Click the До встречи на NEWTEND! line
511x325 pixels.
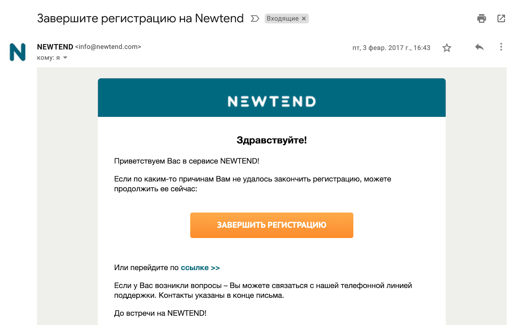pos(160,313)
